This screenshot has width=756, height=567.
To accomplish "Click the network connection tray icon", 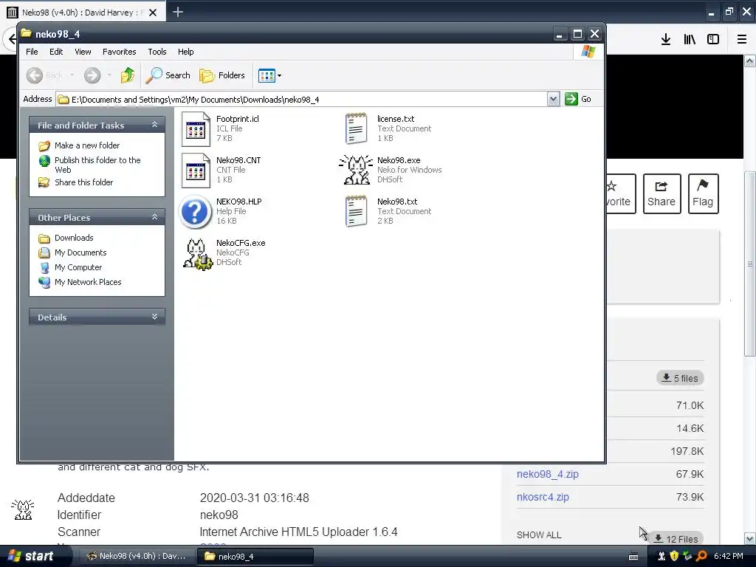I will click(687, 556).
